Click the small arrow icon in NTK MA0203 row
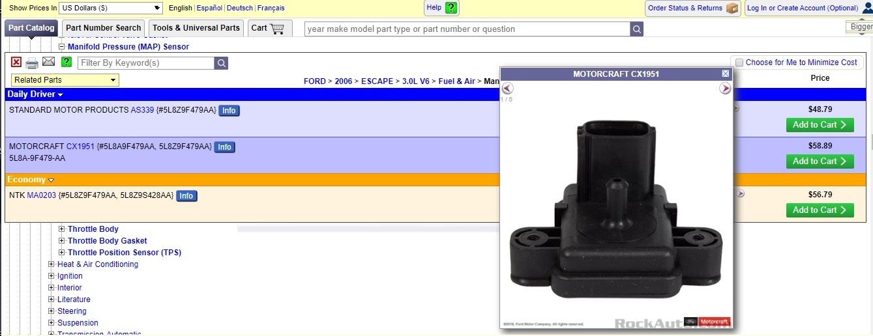Screen dimensions: 873x336 click(741, 193)
